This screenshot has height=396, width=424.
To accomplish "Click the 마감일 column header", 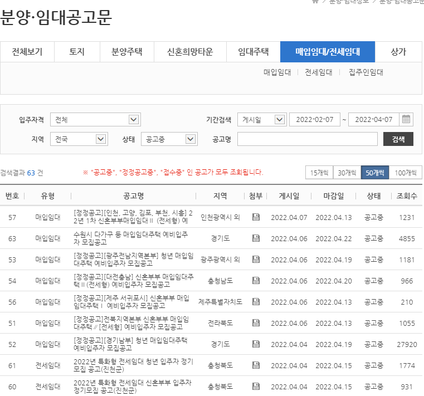I will 333,195.
